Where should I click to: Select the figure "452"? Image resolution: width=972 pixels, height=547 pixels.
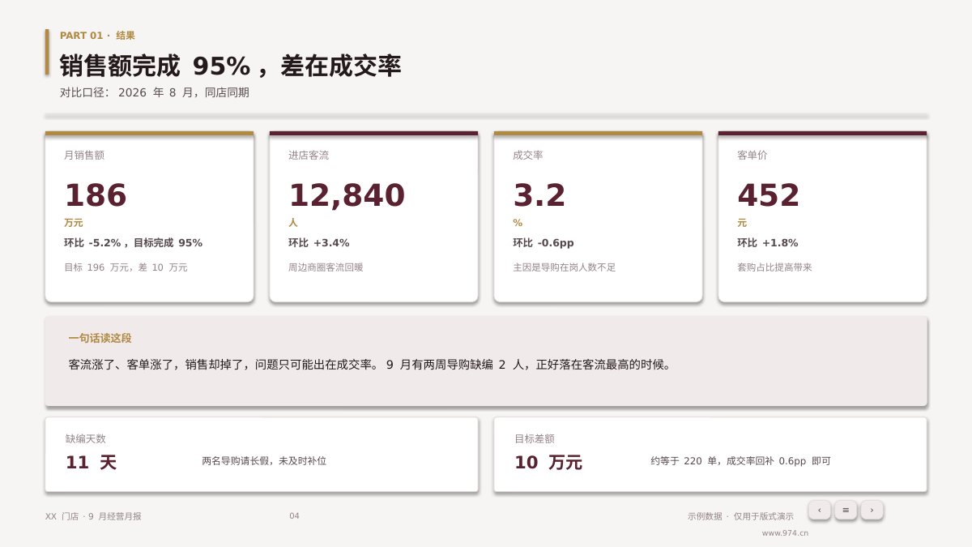(x=769, y=195)
